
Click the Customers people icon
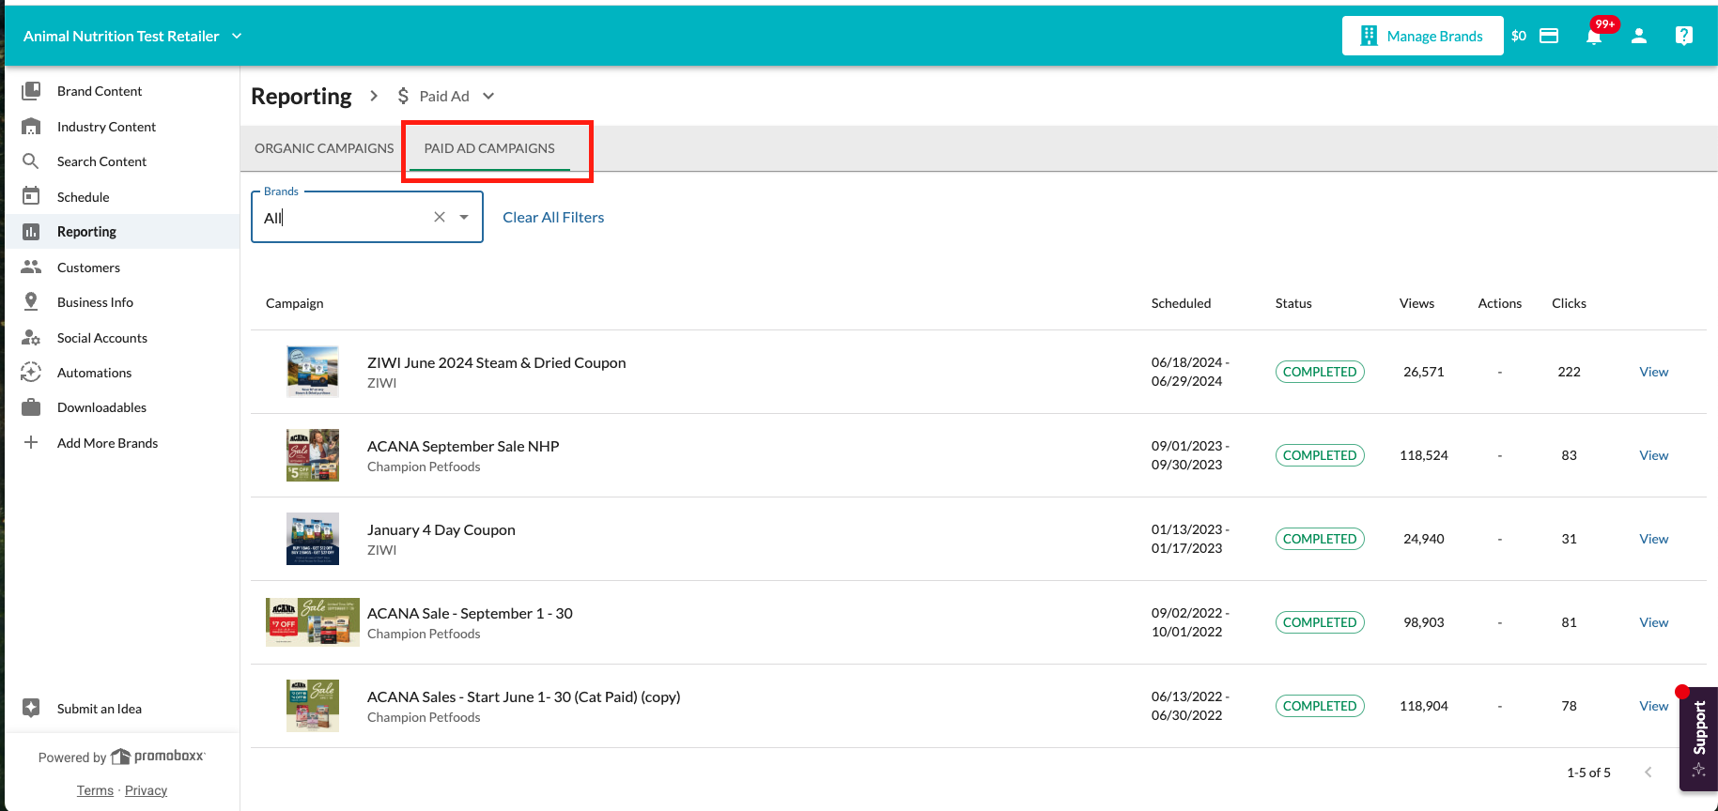click(31, 267)
